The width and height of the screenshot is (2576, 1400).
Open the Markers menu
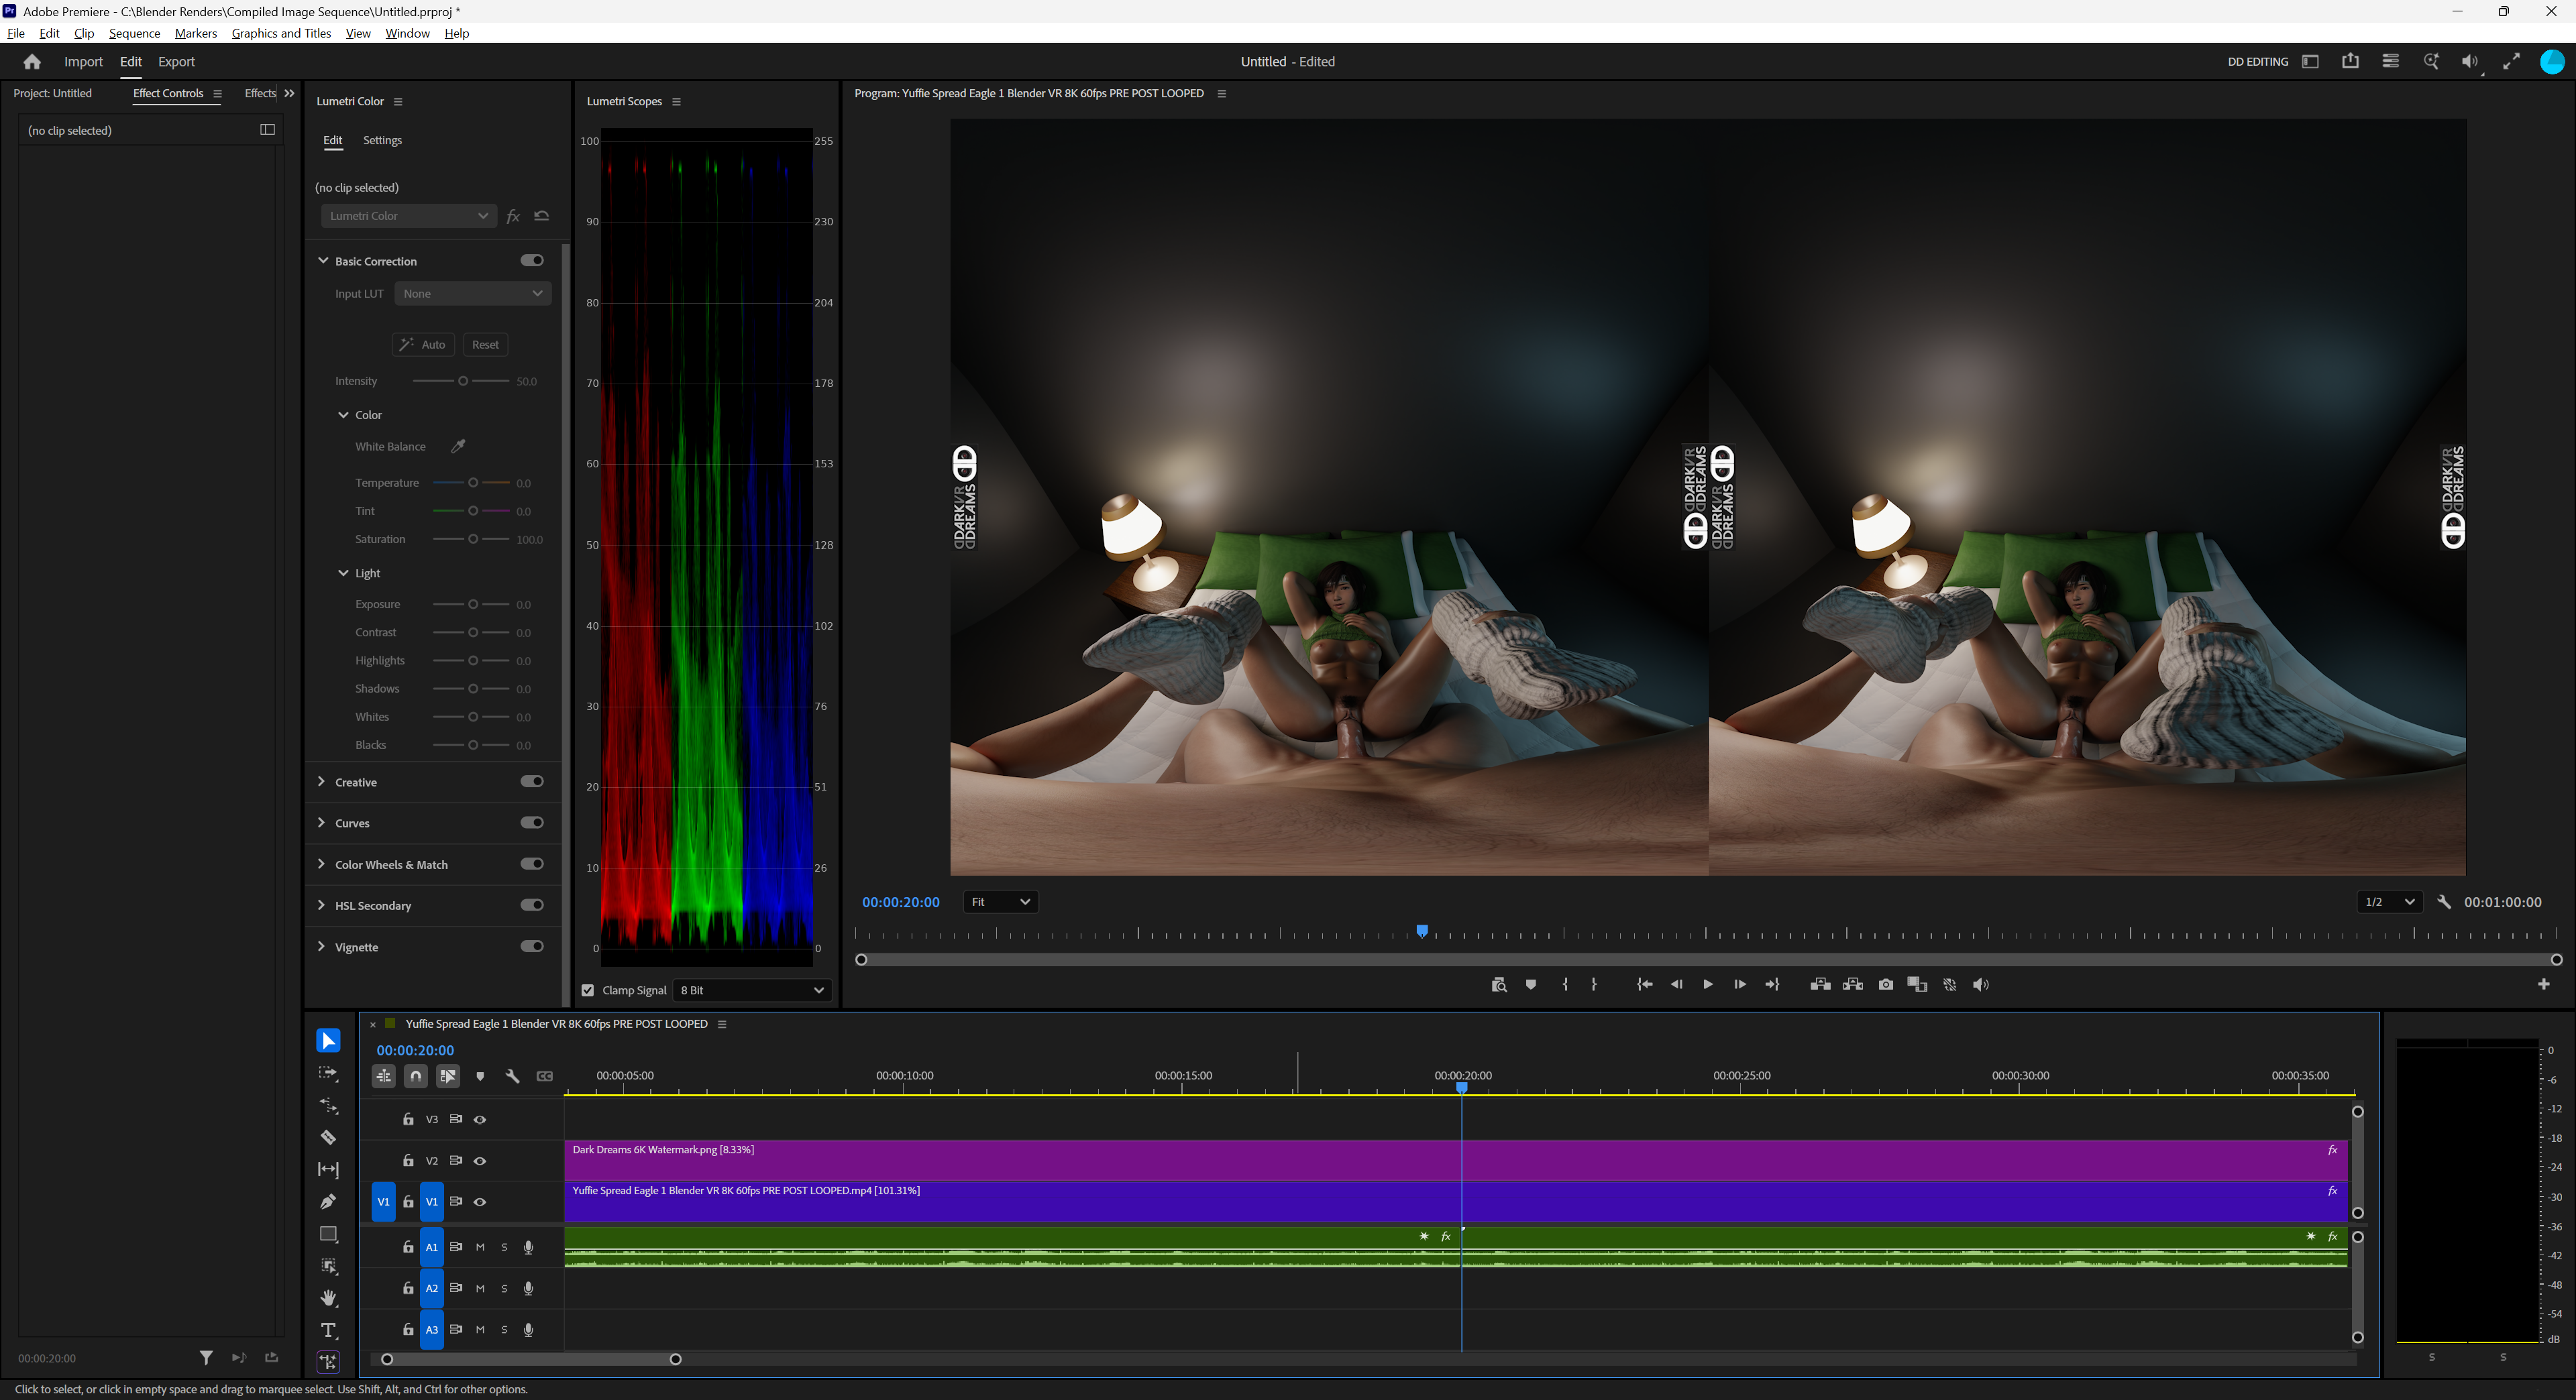[x=195, y=33]
